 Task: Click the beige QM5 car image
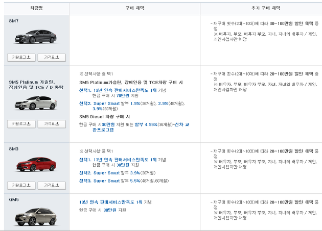(36, 217)
